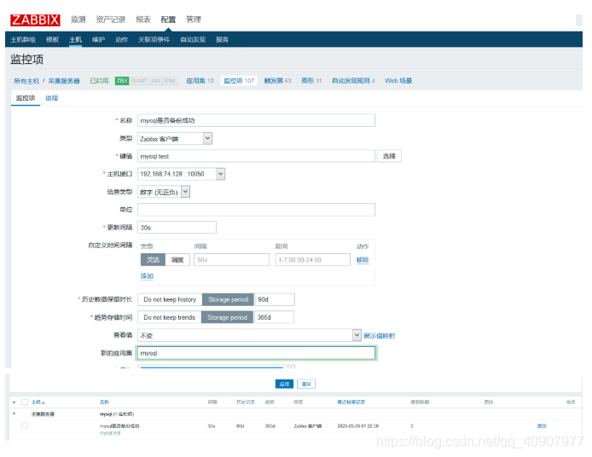The width and height of the screenshot is (592, 457).
Task: Click the 新的应用集 mysql field
Action: coord(256,353)
